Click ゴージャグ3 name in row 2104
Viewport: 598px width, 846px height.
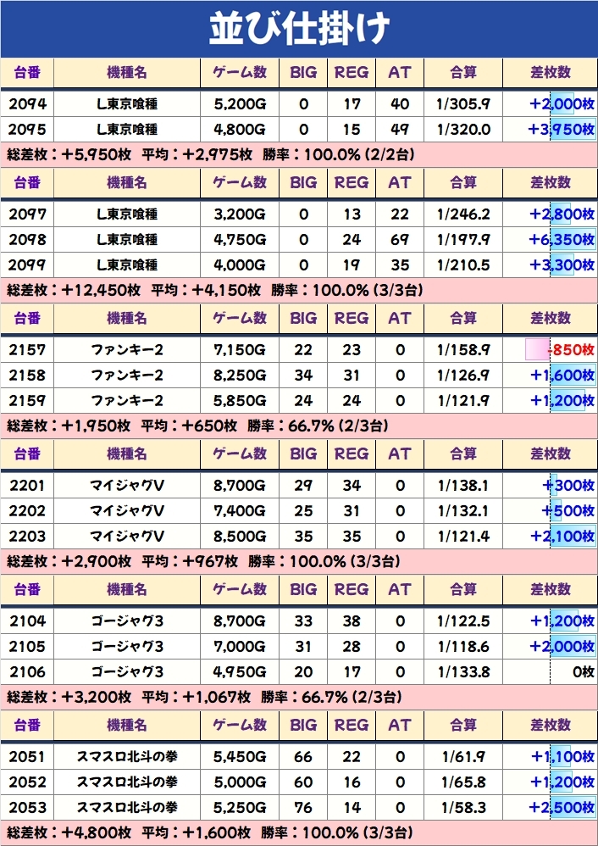pyautogui.click(x=127, y=621)
